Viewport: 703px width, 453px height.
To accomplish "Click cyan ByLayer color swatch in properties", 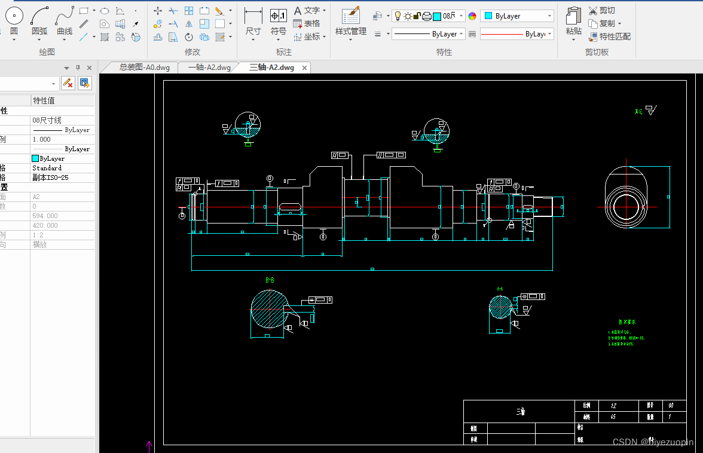I will [x=35, y=158].
